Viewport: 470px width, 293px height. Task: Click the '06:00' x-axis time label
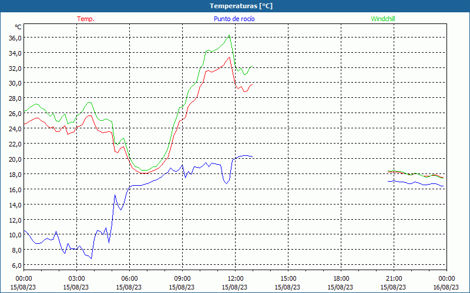click(129, 279)
